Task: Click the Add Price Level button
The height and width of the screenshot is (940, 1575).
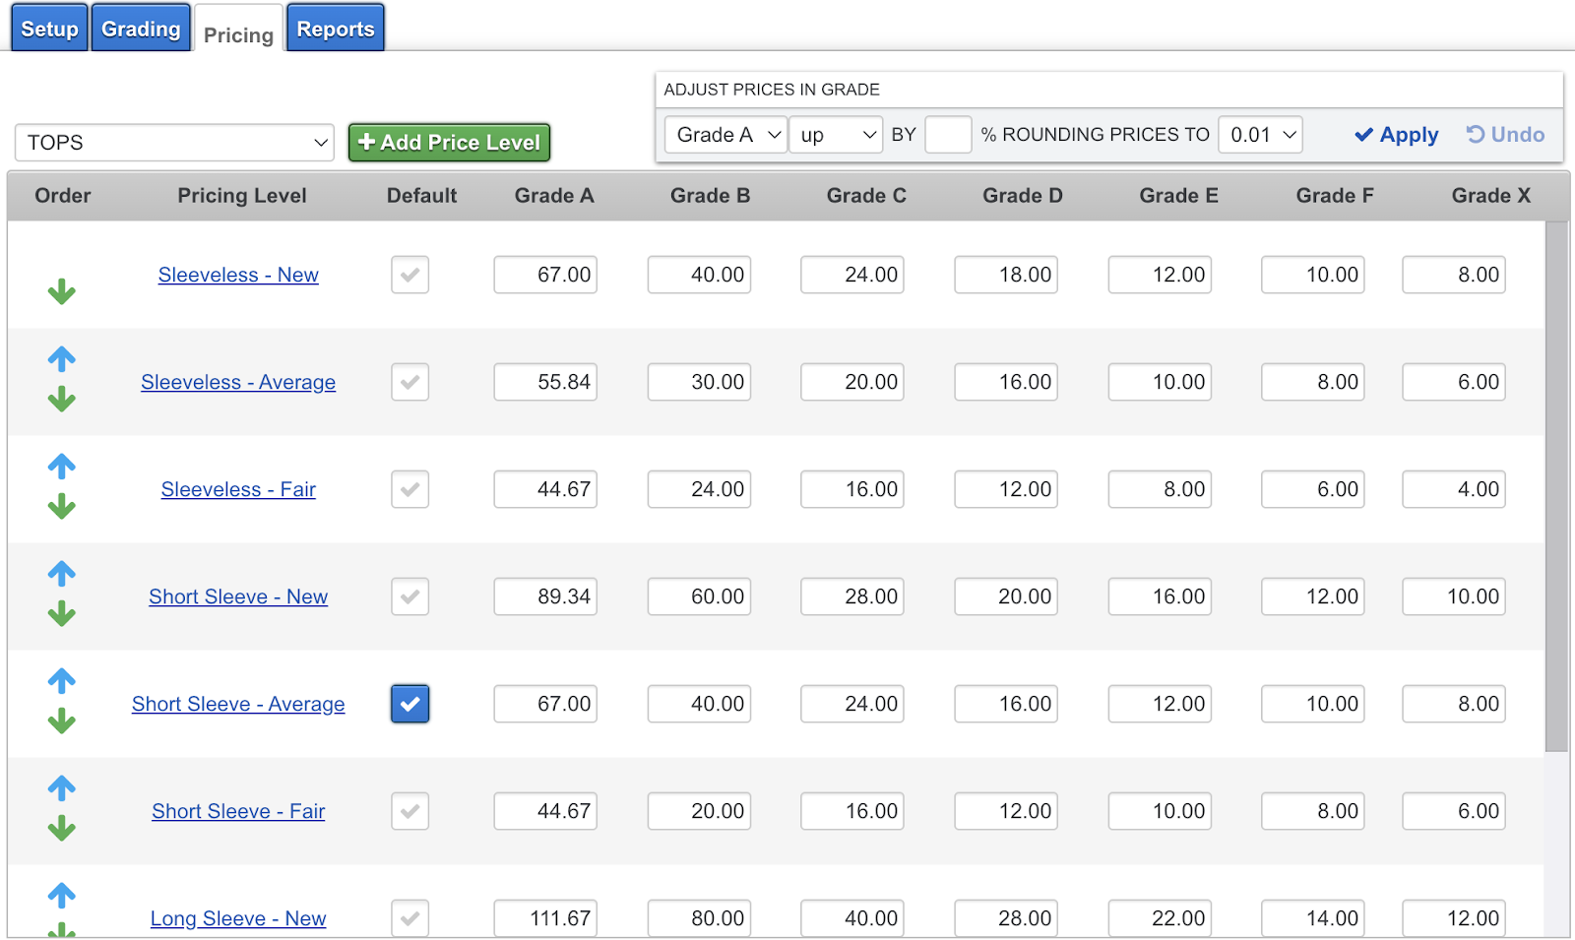Action: coord(449,143)
